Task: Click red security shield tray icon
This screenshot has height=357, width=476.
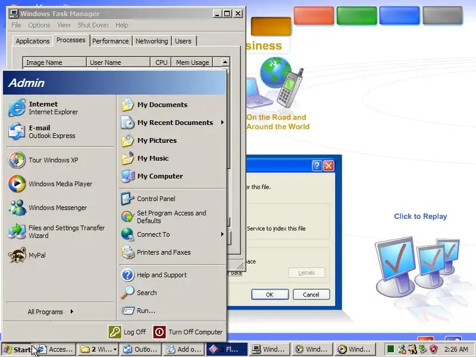Action: tap(434, 349)
